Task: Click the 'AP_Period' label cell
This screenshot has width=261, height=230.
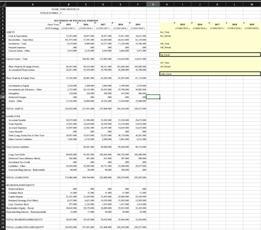Action: pos(165,67)
